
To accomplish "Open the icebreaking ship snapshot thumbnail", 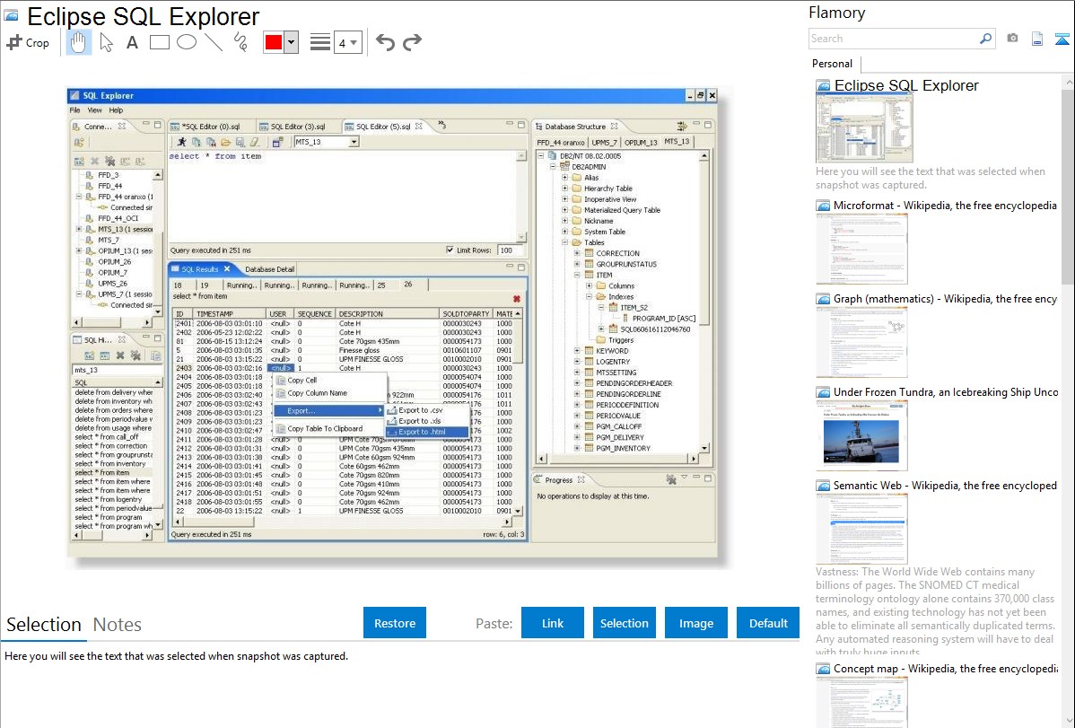I will pyautogui.click(x=861, y=435).
